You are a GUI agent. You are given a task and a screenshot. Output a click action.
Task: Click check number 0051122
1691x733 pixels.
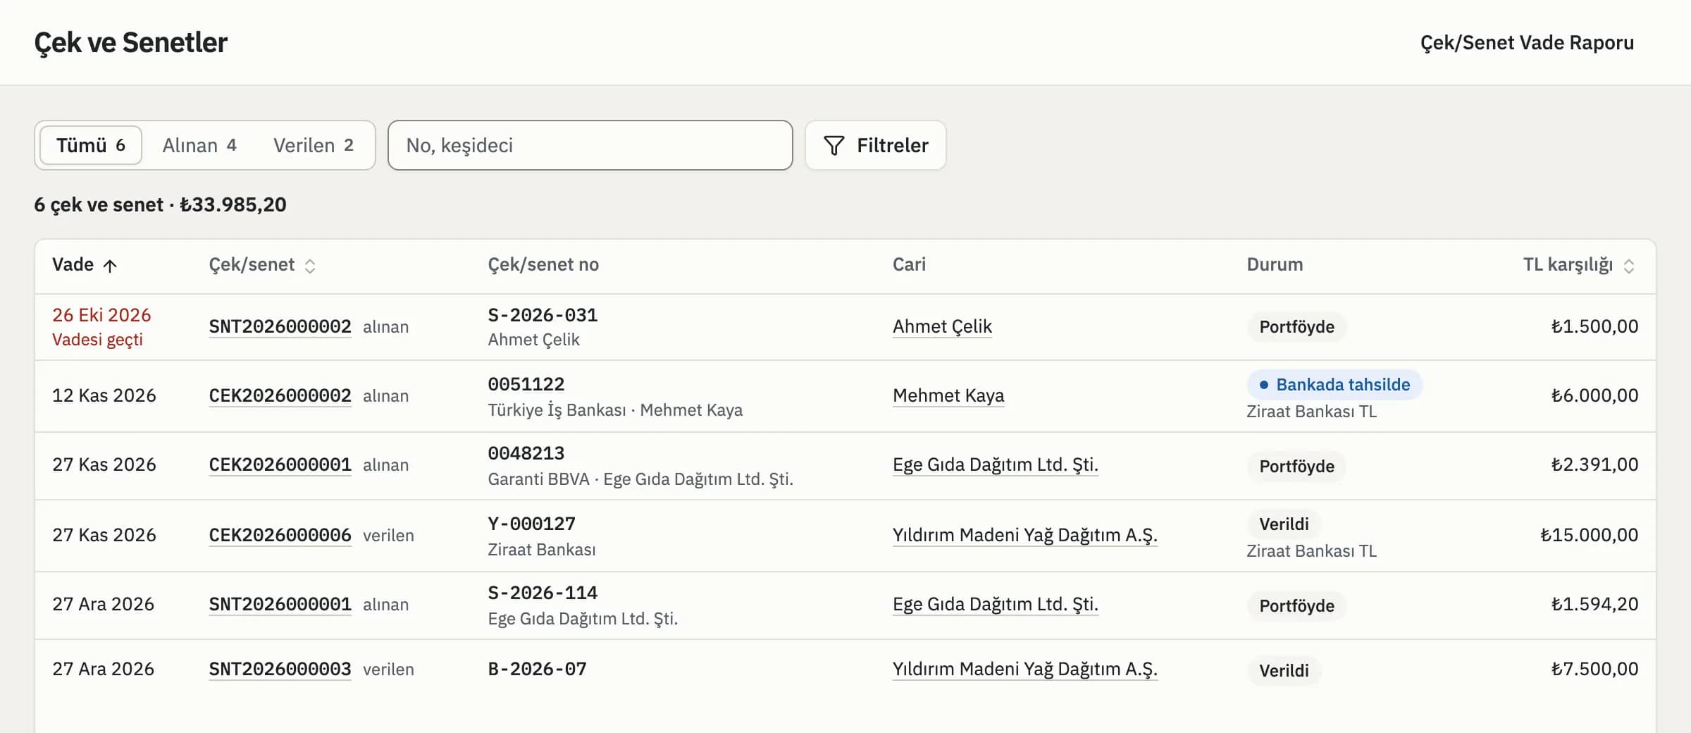[x=526, y=384]
